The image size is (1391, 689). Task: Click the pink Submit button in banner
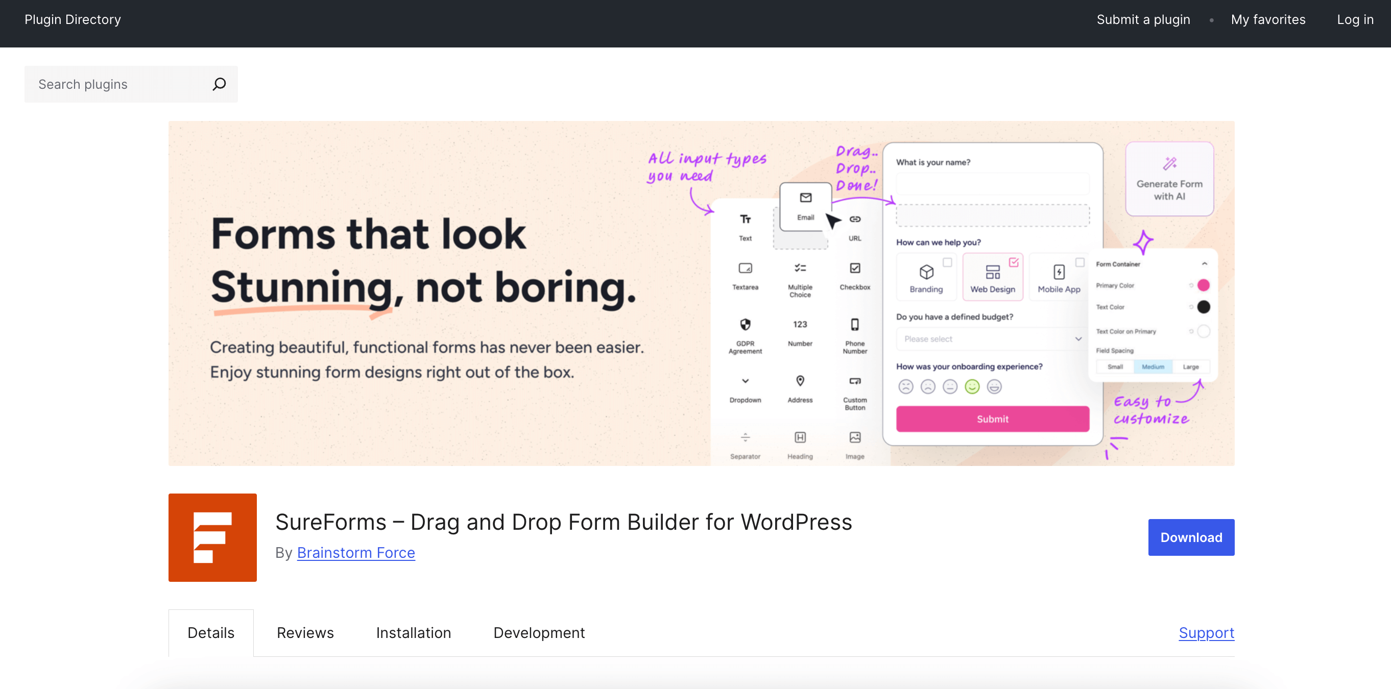coord(993,419)
